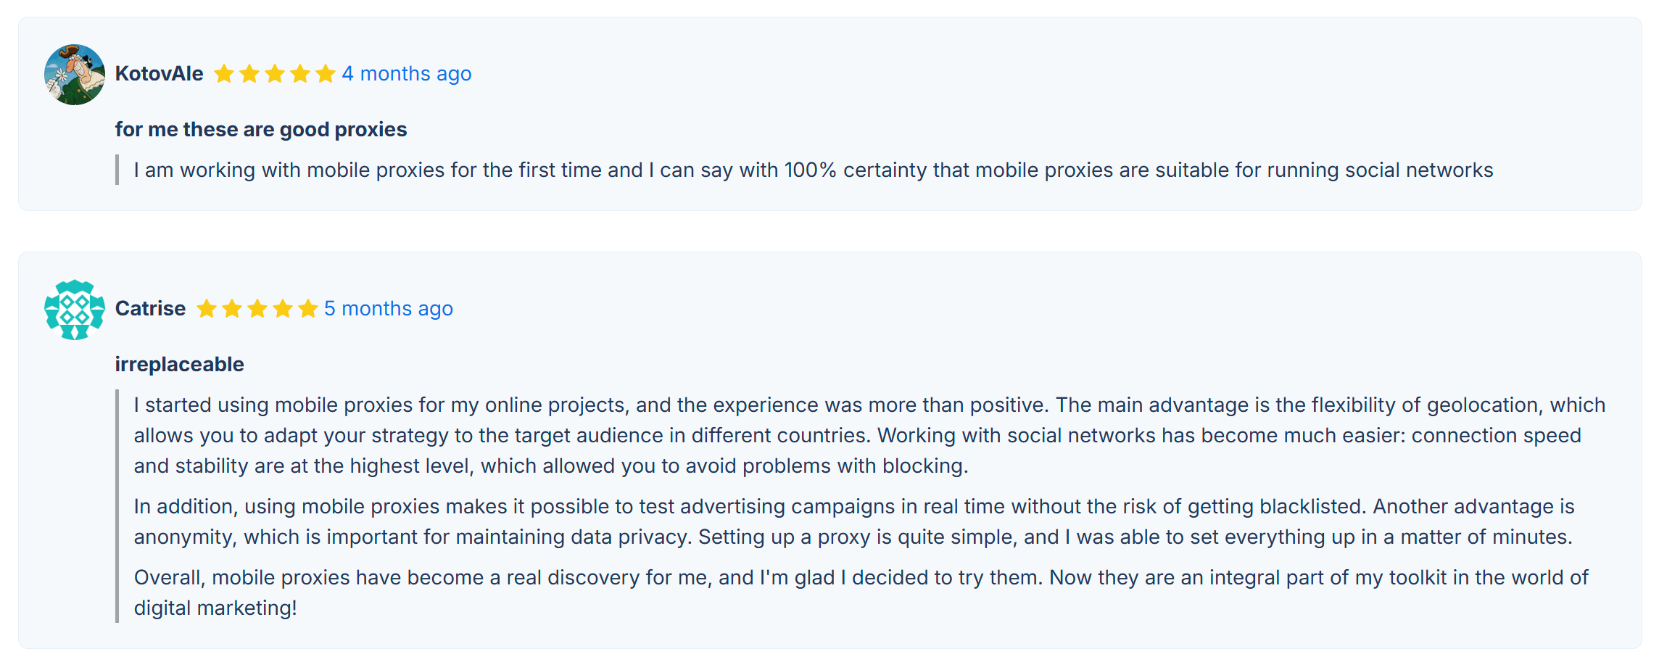Click the second star in KotovAle's rating
This screenshot has height=662, width=1659.
(x=249, y=74)
